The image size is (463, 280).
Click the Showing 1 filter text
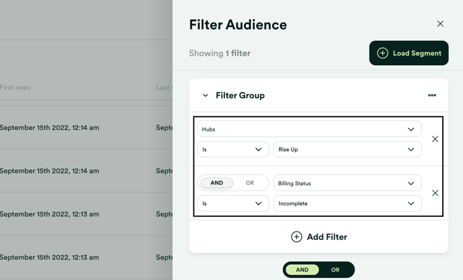coord(220,53)
